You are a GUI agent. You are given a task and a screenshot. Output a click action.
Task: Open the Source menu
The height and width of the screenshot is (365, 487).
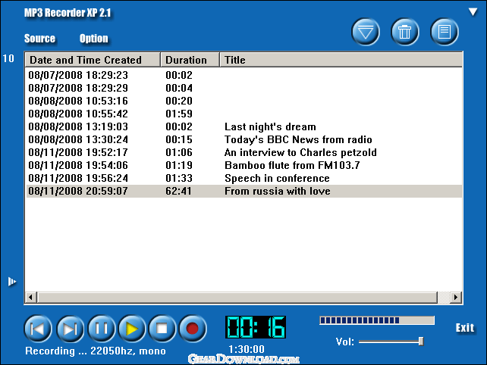[x=39, y=39]
